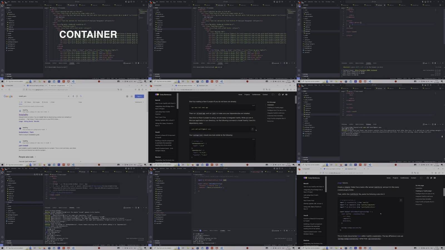Image resolution: width=445 pixels, height=250 pixels.
Task: Open the Google apps grid icon
Action: [x=132, y=96]
